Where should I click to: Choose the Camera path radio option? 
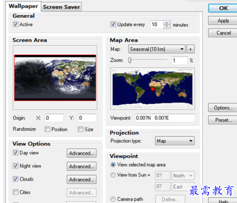pos(113,199)
